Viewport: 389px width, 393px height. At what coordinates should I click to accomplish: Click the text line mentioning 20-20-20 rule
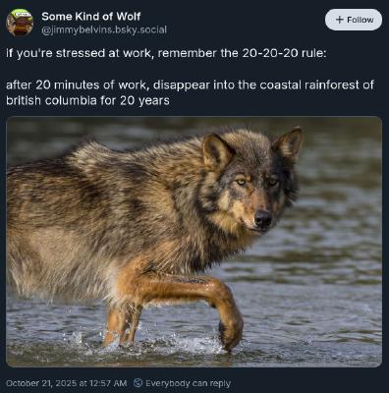pos(166,53)
